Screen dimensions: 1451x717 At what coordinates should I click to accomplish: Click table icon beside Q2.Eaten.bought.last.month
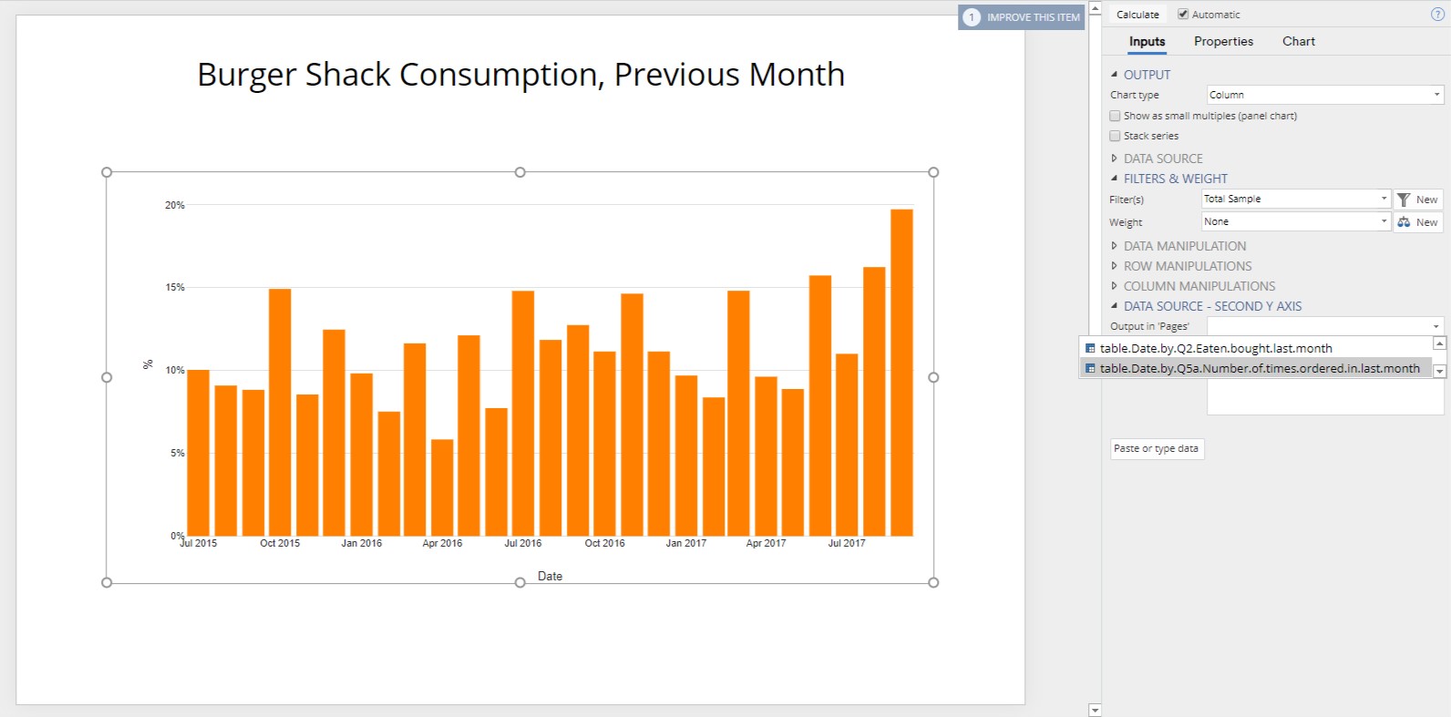tap(1090, 349)
